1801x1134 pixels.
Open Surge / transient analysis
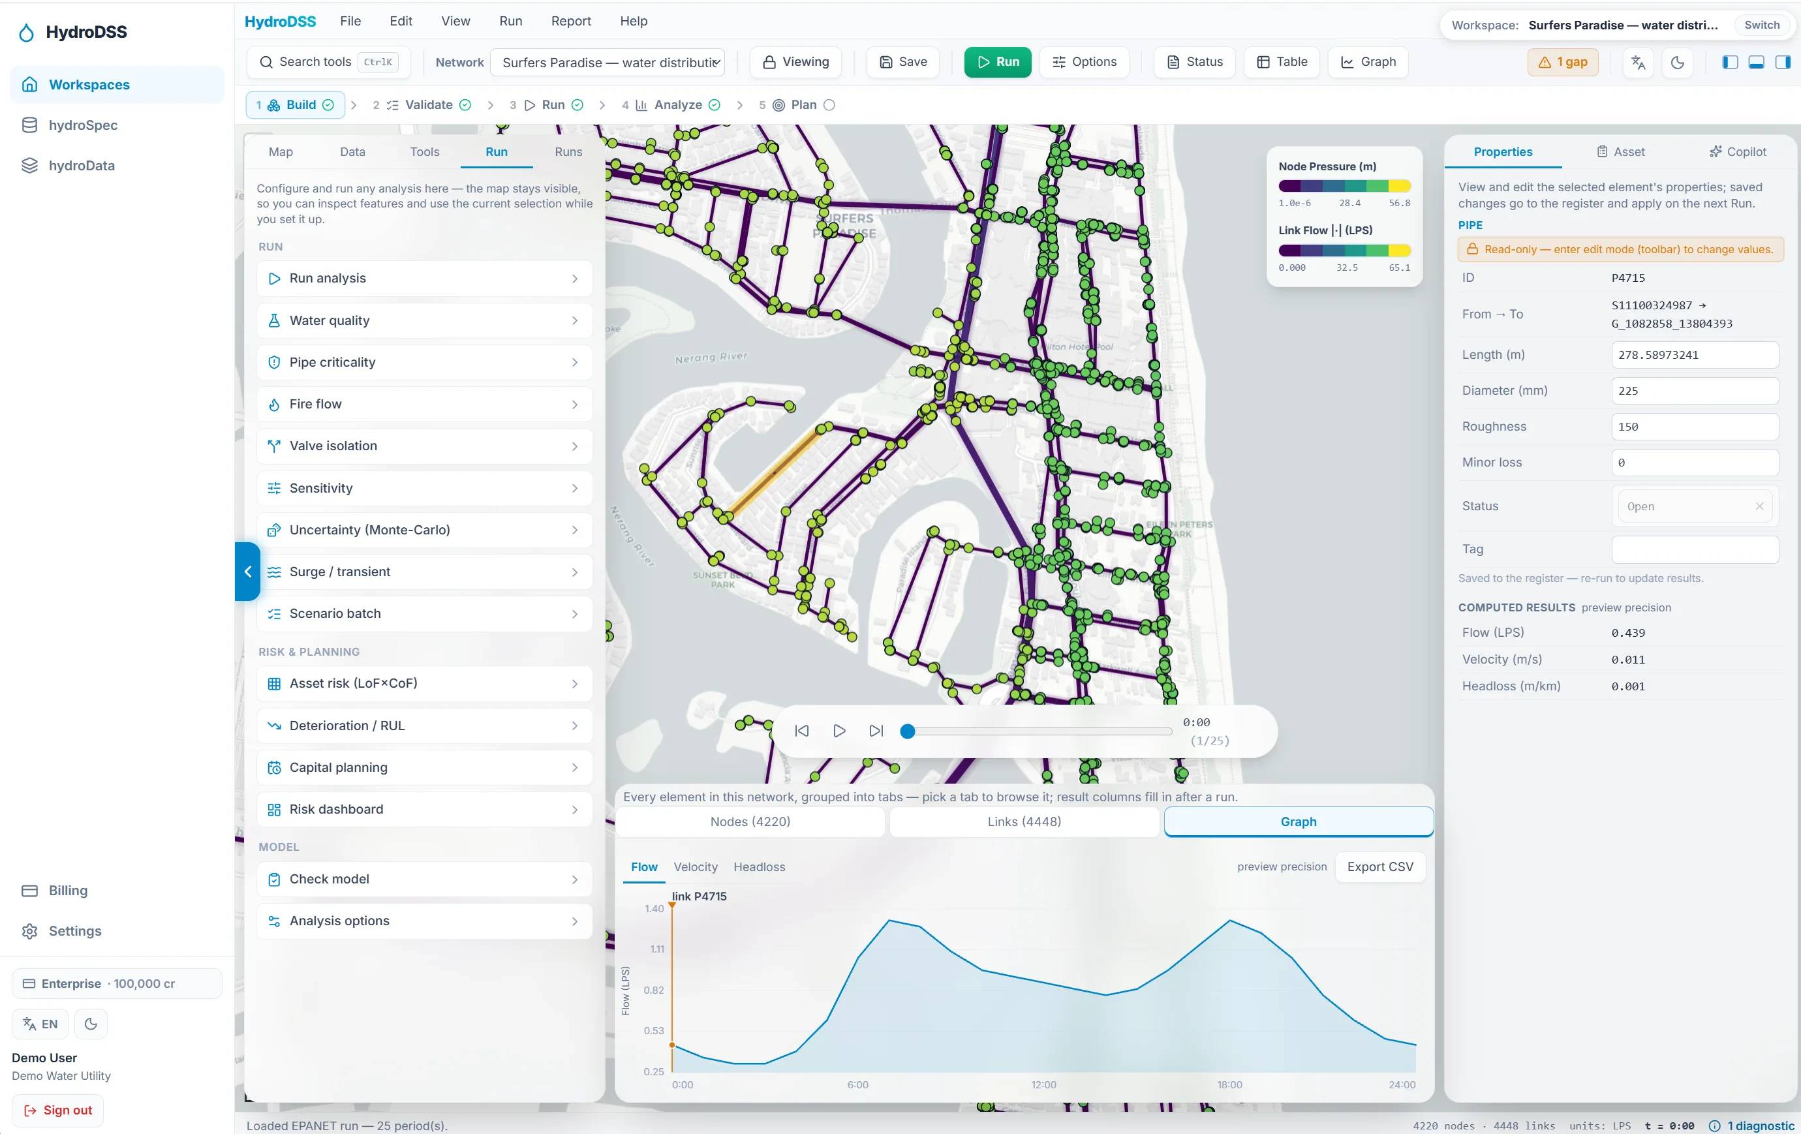424,572
